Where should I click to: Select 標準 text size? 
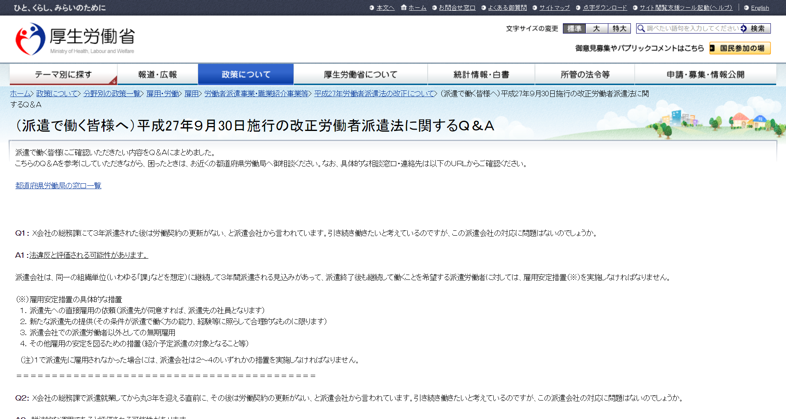(574, 28)
